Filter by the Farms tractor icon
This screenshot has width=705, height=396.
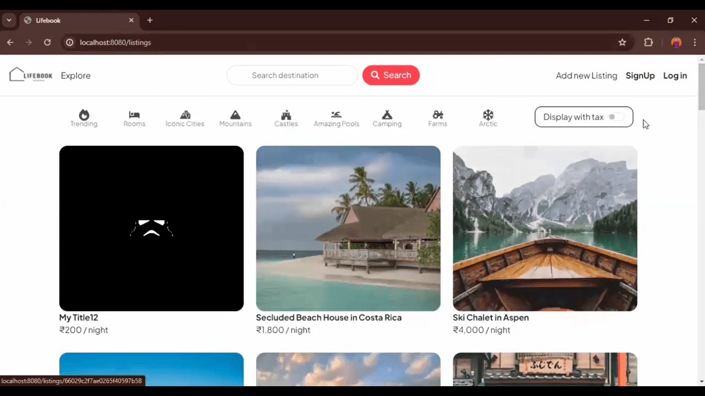click(438, 114)
